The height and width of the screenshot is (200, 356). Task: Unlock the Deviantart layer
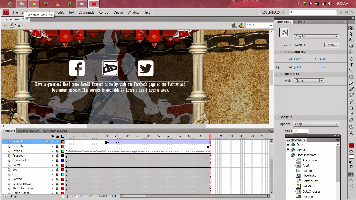point(57,160)
